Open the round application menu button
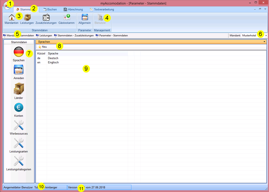Viewport: 269px width, 192px height. pos(7,5)
